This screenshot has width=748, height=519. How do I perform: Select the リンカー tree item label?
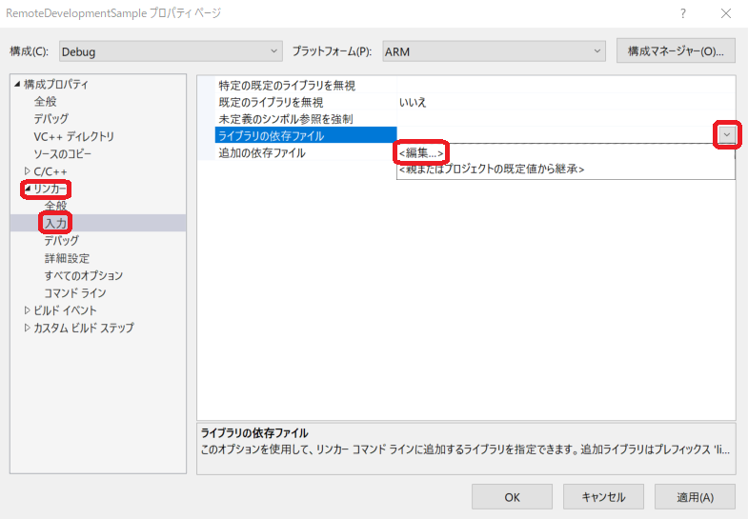pos(50,189)
